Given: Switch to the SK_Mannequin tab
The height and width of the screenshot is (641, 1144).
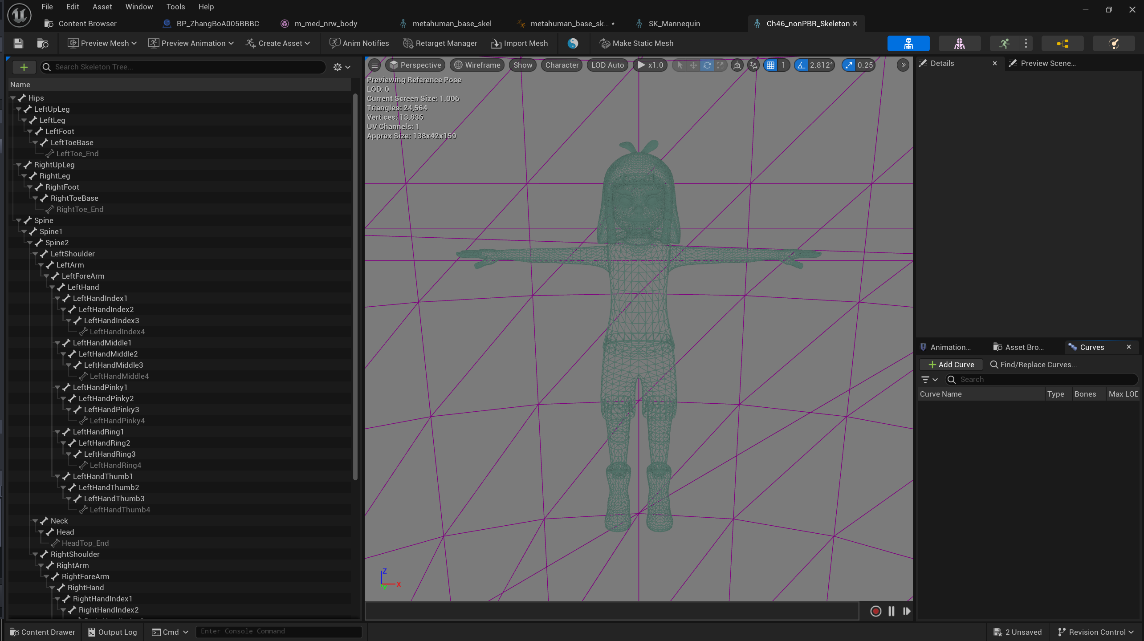Looking at the screenshot, I should click(674, 24).
